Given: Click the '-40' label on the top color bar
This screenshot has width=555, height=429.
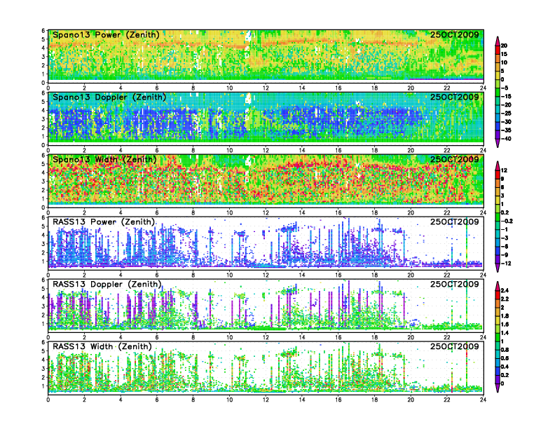Looking at the screenshot, I should coord(506,139).
